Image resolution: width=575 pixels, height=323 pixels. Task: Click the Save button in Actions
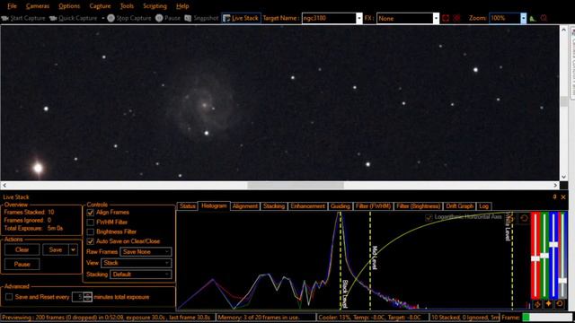click(x=56, y=249)
